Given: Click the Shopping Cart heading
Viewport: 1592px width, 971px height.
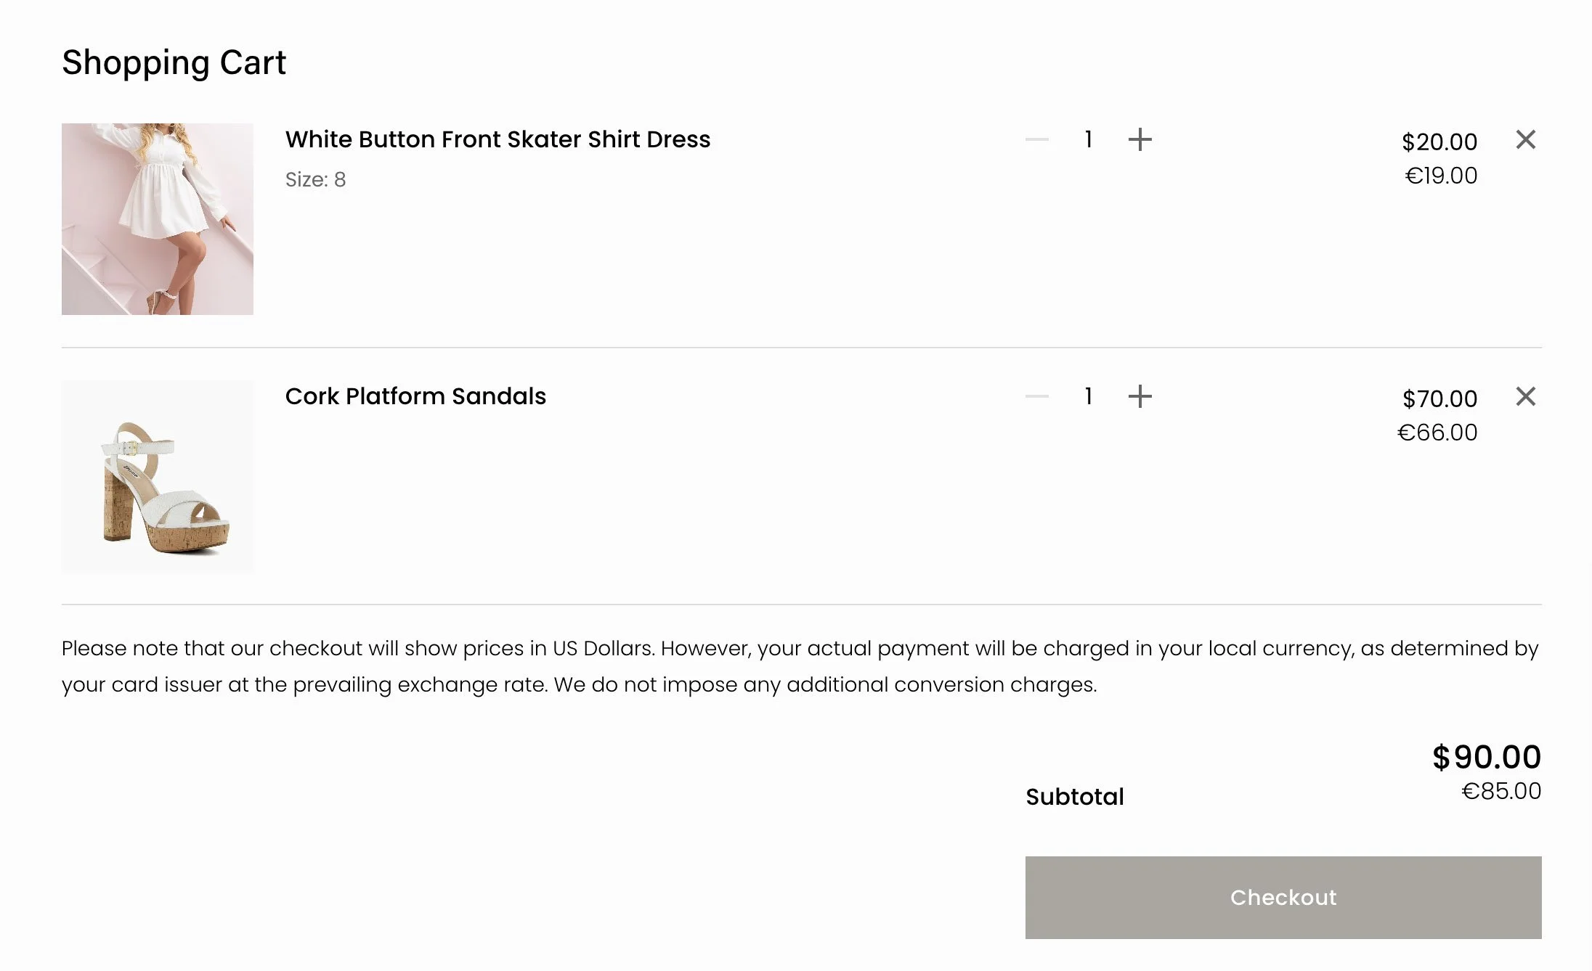Looking at the screenshot, I should pos(174,63).
